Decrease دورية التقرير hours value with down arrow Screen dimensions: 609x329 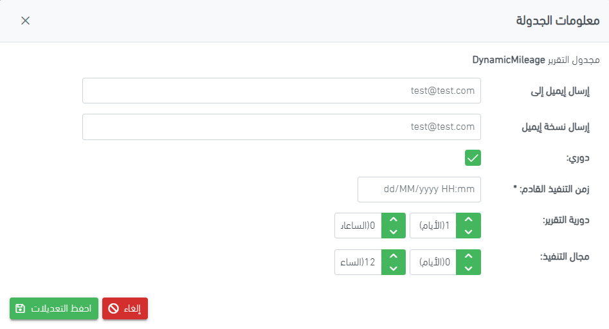pyautogui.click(x=394, y=231)
